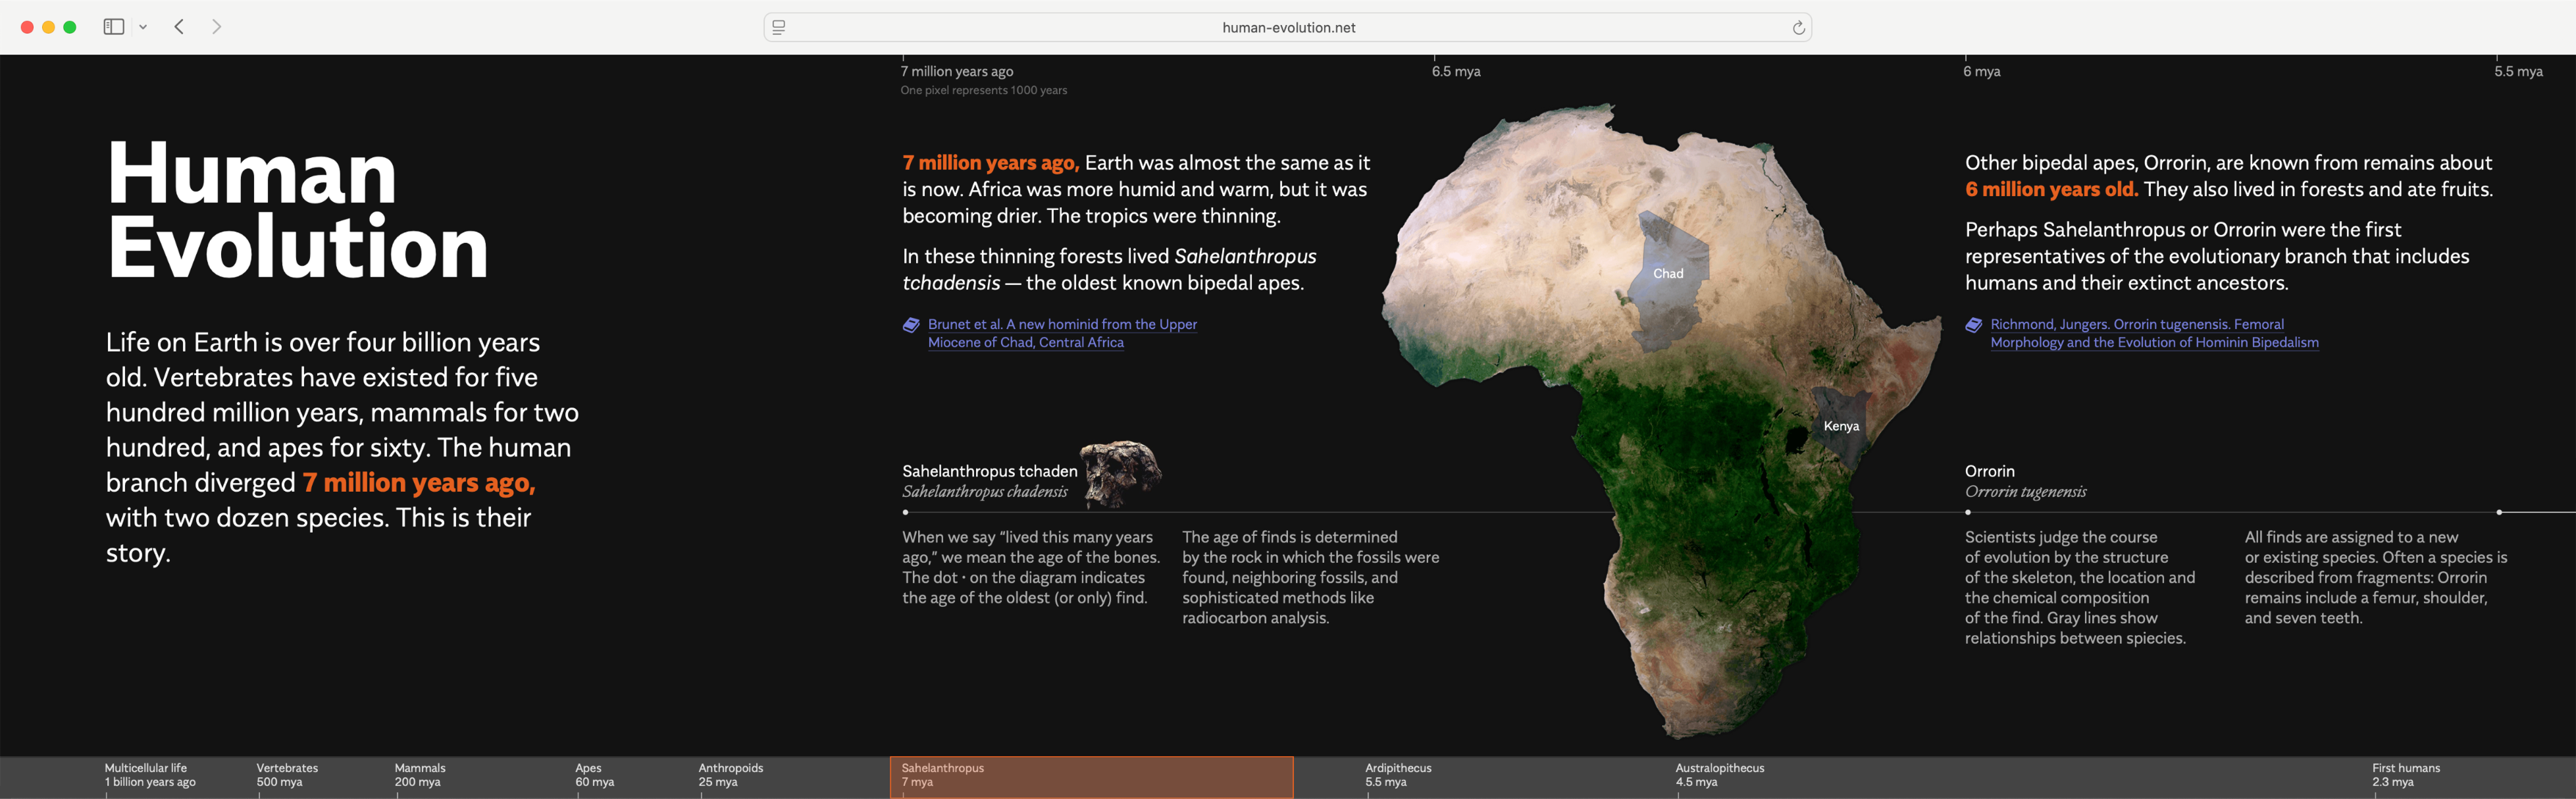
Task: Jump to First humans 2.3 mya marker
Action: click(x=2405, y=775)
